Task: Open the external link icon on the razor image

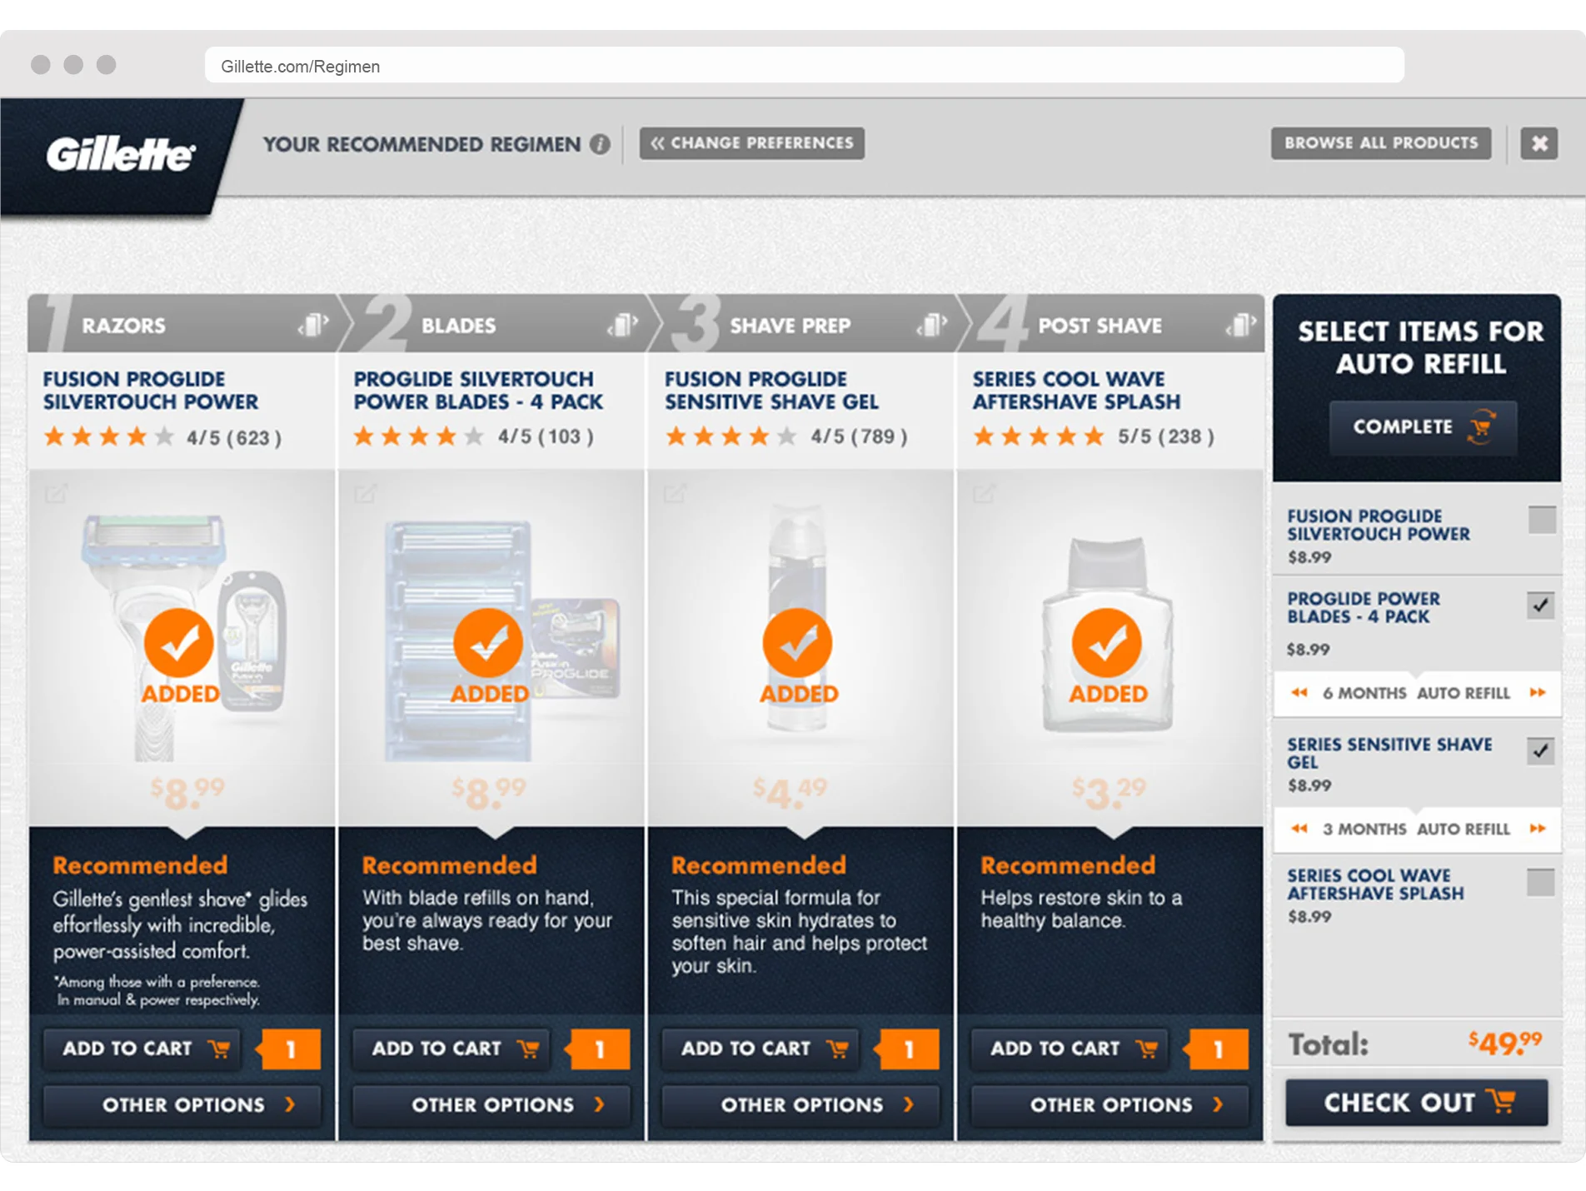Action: click(x=56, y=494)
